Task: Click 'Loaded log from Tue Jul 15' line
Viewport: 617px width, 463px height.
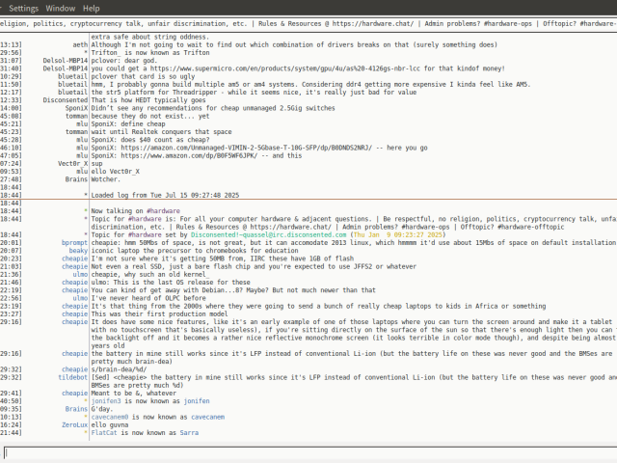Action: coord(165,195)
